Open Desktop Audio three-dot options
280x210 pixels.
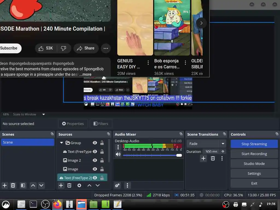click(x=118, y=147)
